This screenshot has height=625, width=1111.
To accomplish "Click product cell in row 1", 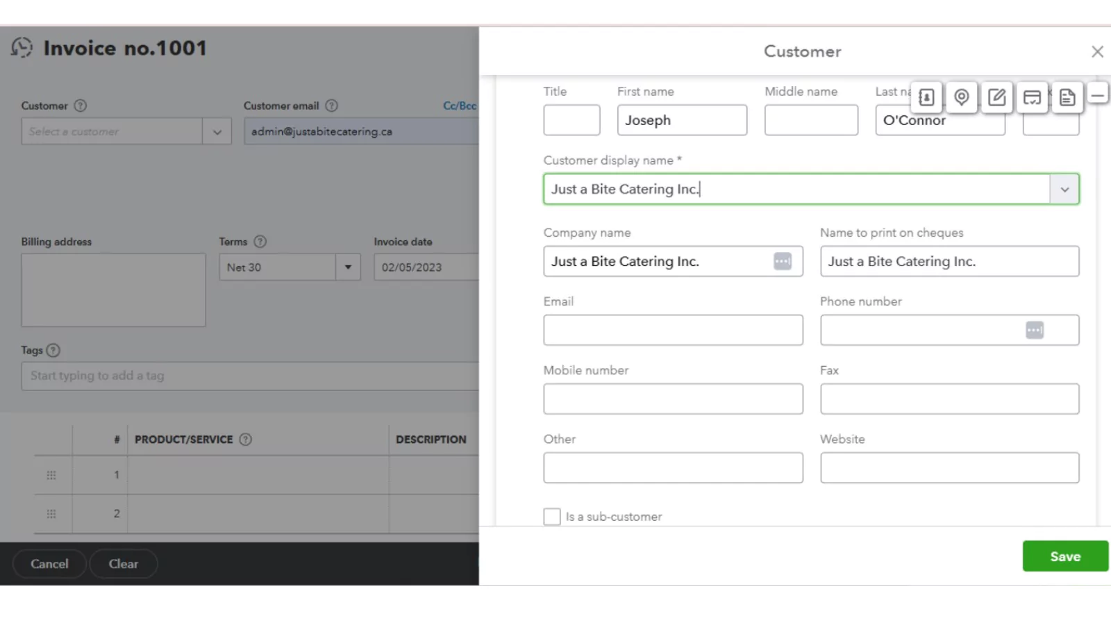I will tap(258, 475).
